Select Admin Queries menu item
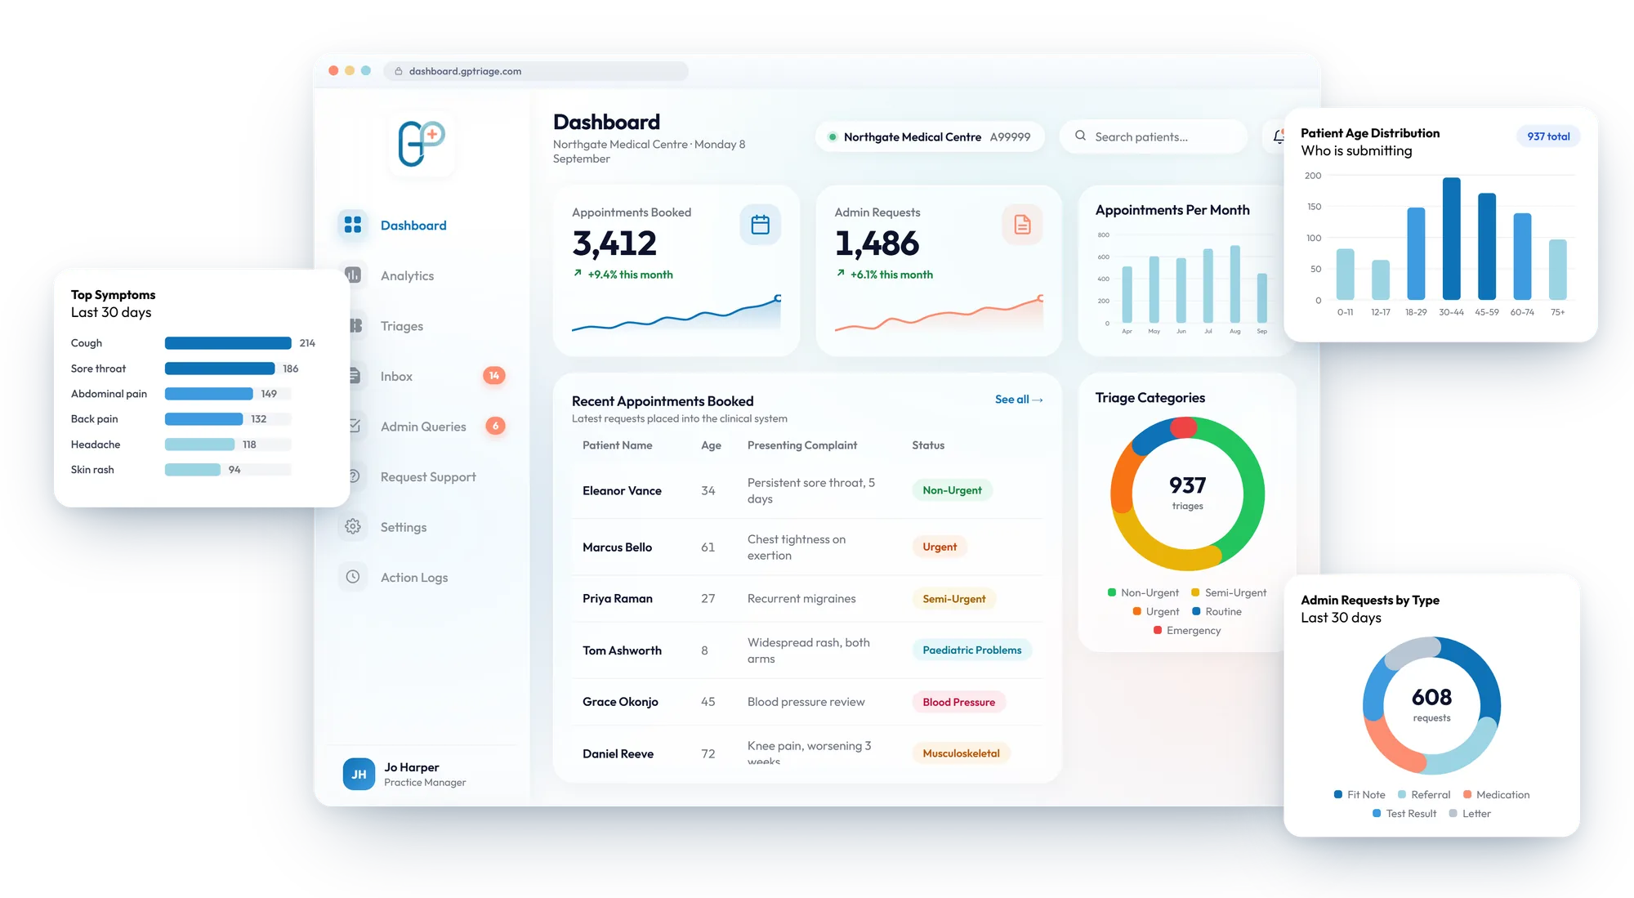The height and width of the screenshot is (898, 1634). point(423,427)
